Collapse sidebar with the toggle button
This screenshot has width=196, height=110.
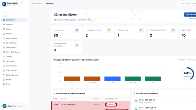(x=26, y=9)
